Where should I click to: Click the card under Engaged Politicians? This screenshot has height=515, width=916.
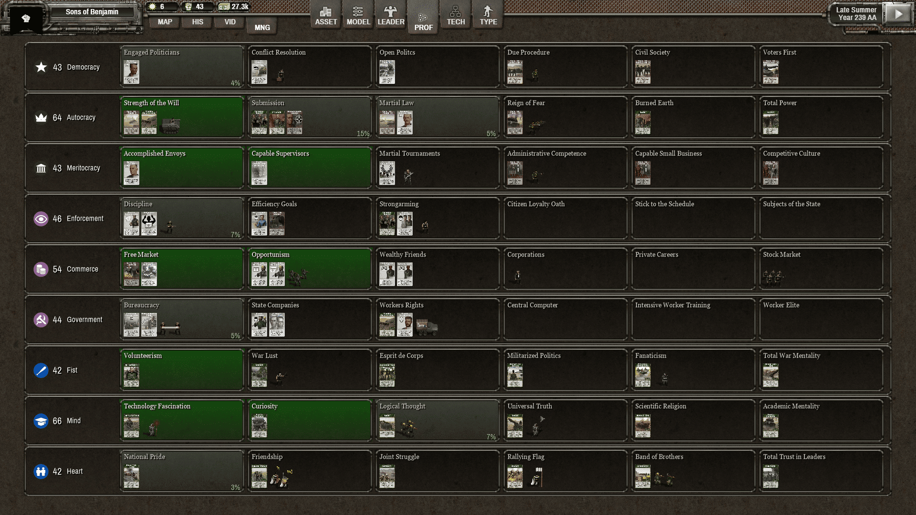132,72
